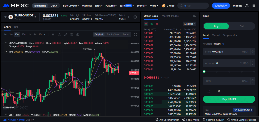Enable the TP checkbox
The width and height of the screenshot is (259, 122).
pos(204,91)
